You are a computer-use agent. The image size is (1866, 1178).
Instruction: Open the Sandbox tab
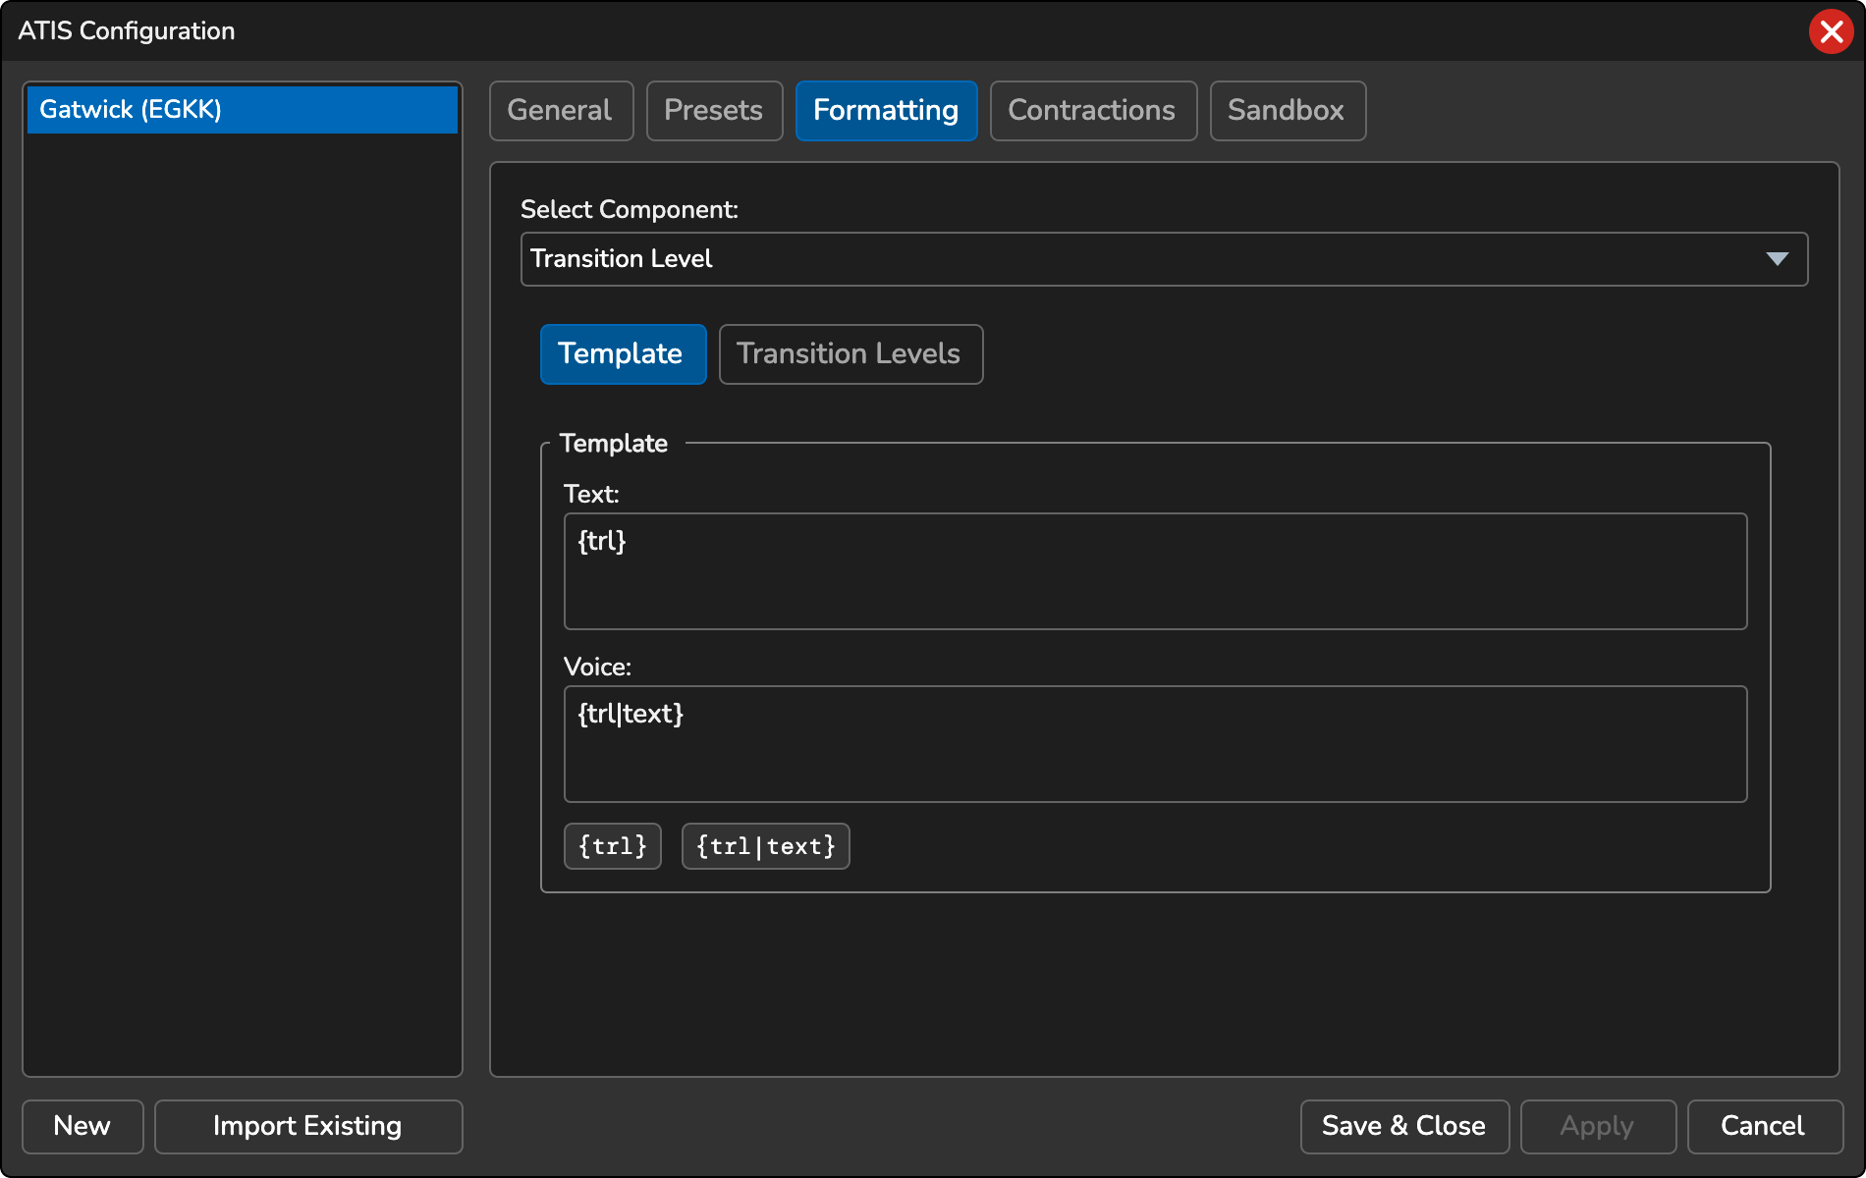1287,111
